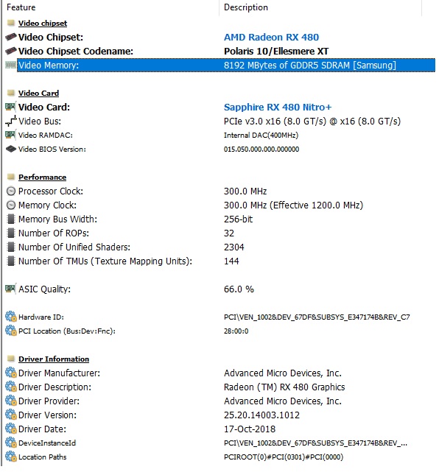Click the Polaris 10/Ellesmere XT value

(x=276, y=52)
